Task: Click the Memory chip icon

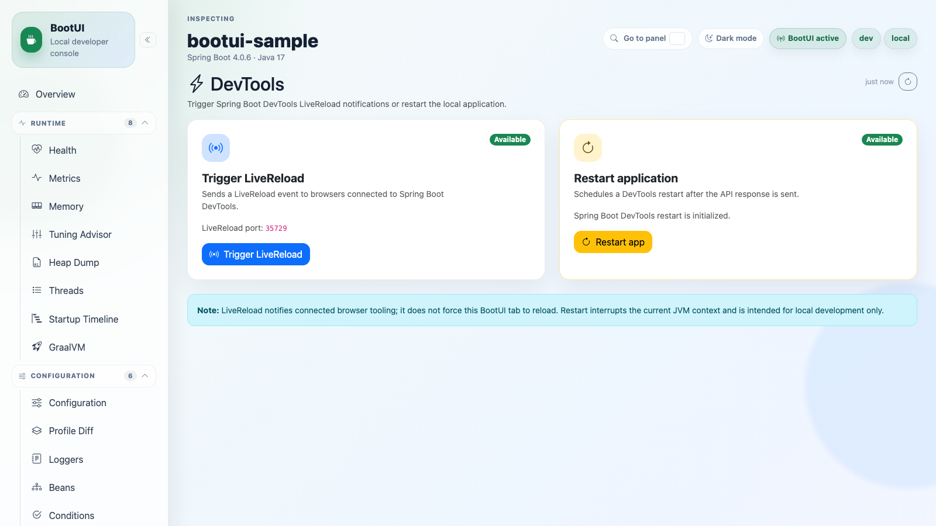Action: coord(37,206)
